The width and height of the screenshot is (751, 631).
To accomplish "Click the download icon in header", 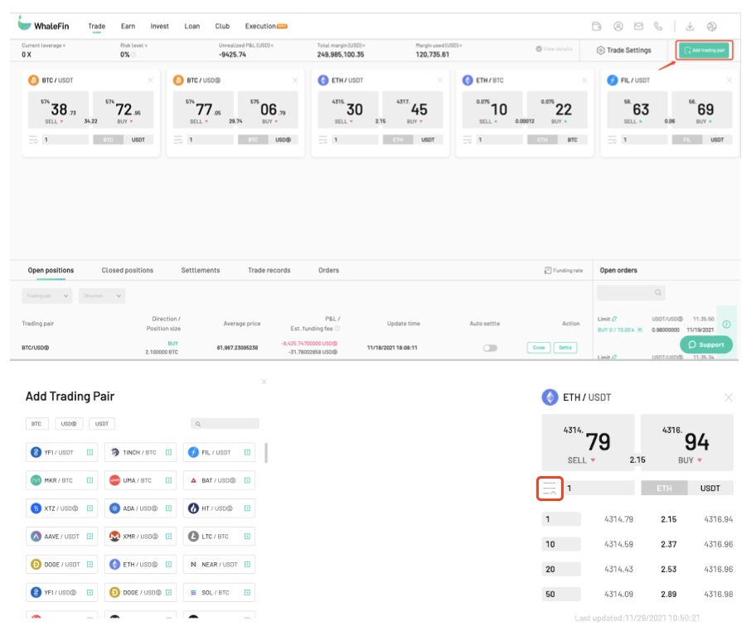I will [x=690, y=26].
